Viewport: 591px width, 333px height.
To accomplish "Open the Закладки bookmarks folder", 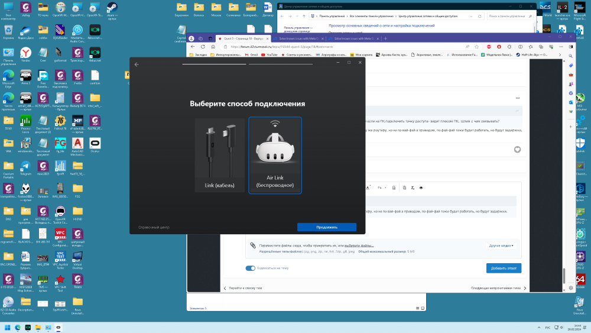I will pos(198,54).
